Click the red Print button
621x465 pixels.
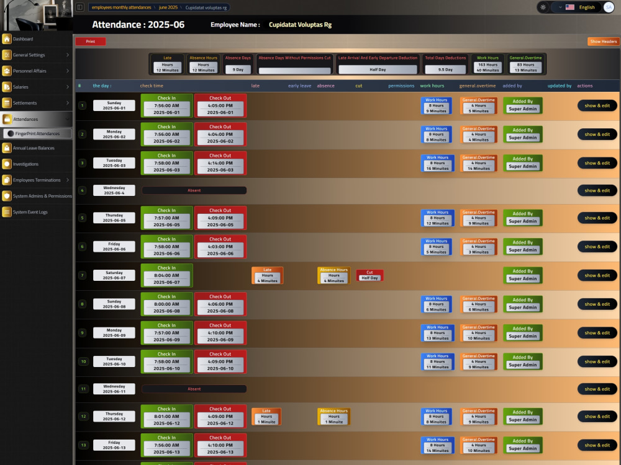click(90, 42)
